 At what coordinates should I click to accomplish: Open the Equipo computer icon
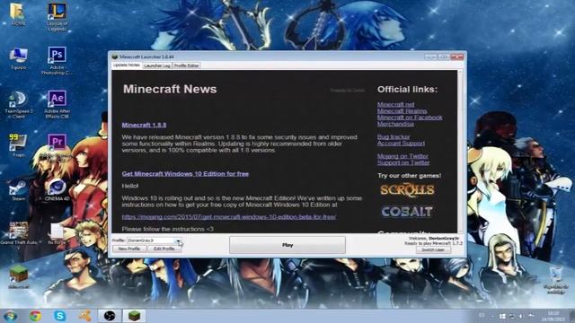[18, 58]
